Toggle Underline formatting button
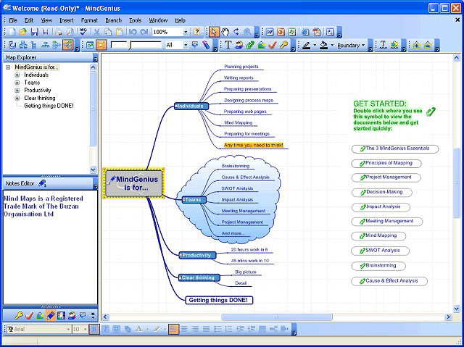The image size is (464, 347). coord(117,329)
